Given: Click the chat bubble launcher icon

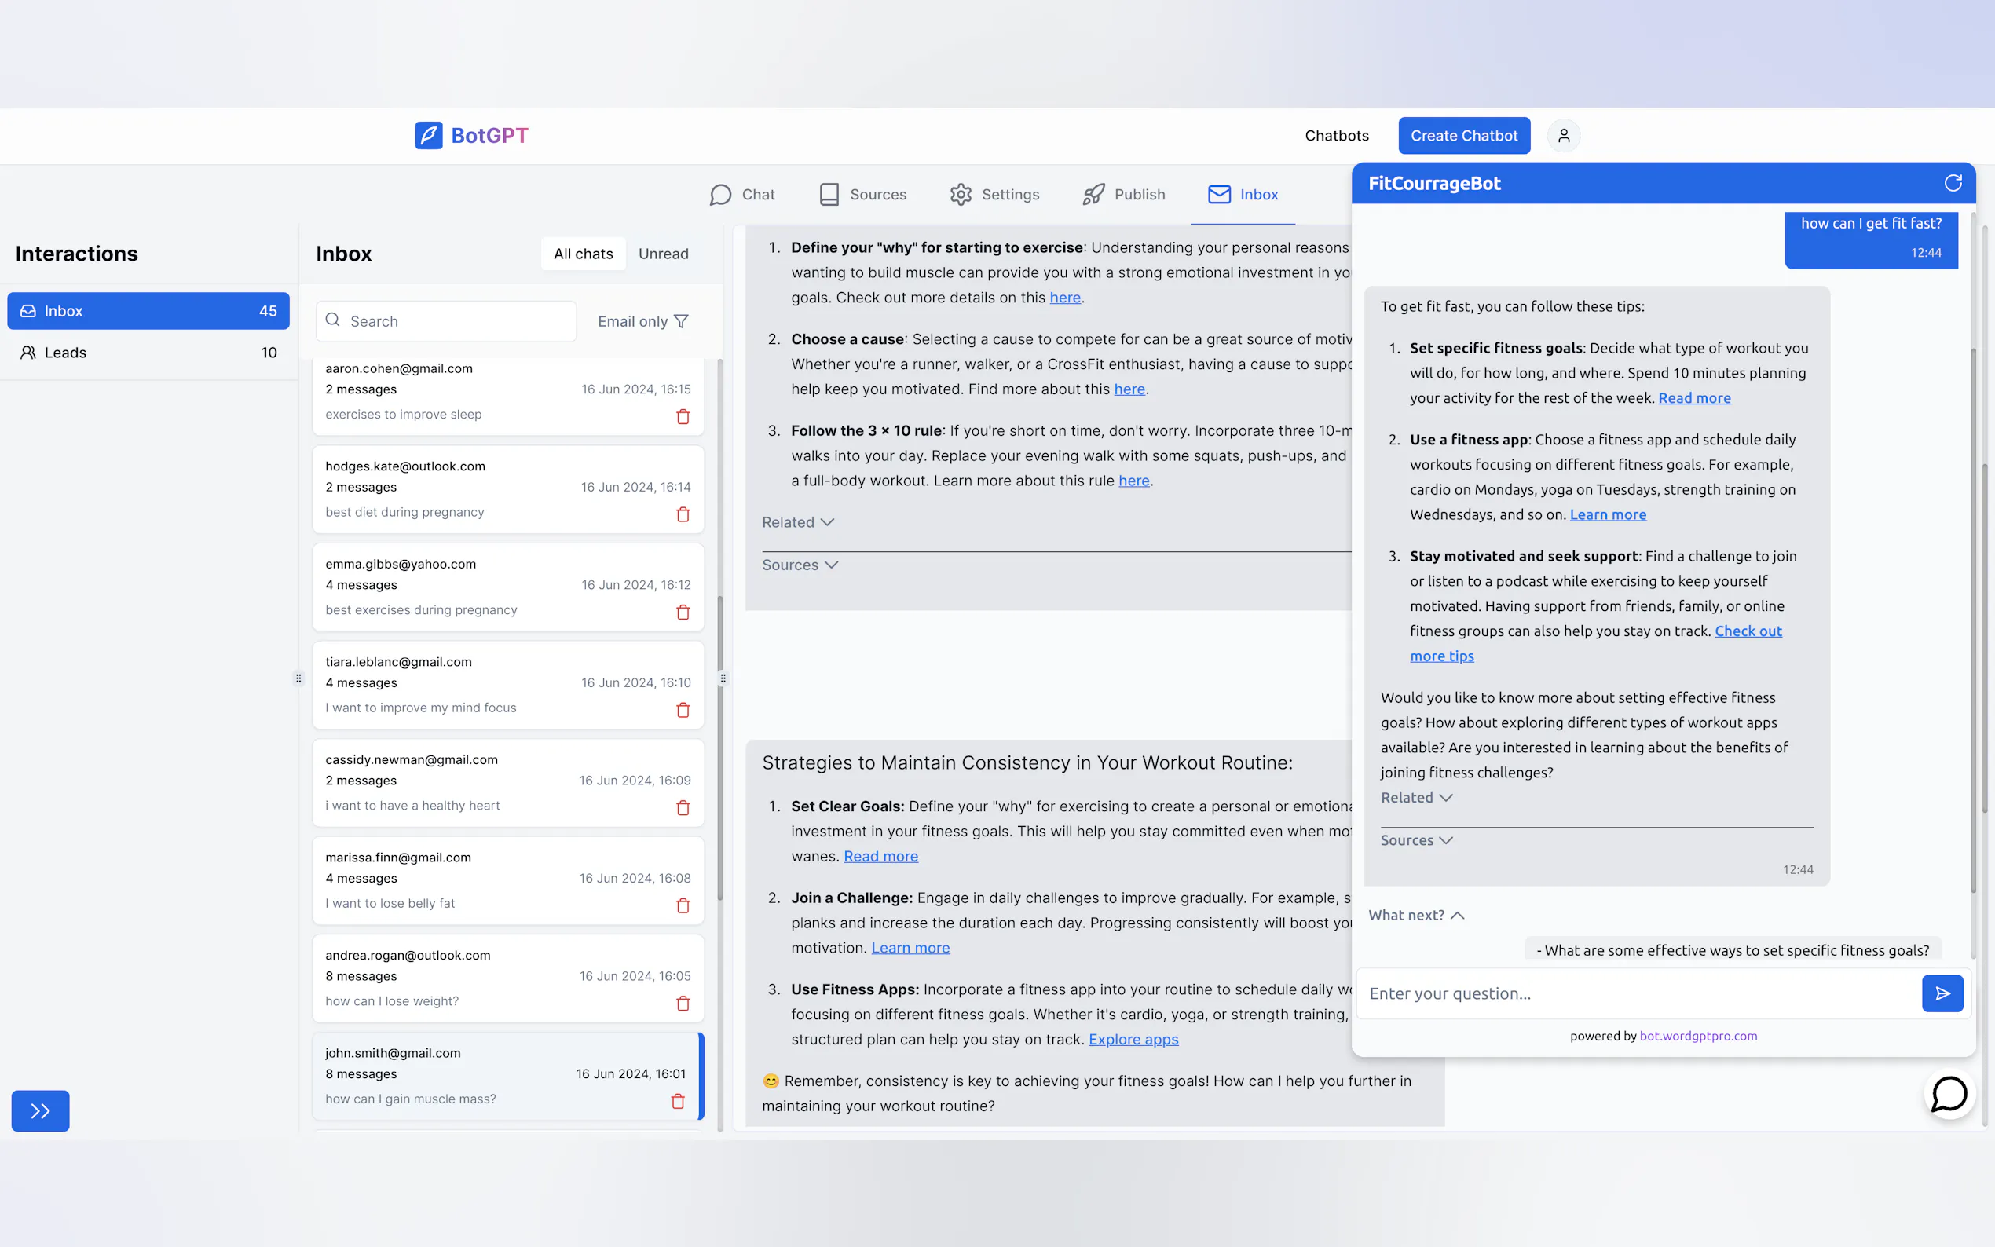Looking at the screenshot, I should (1949, 1095).
